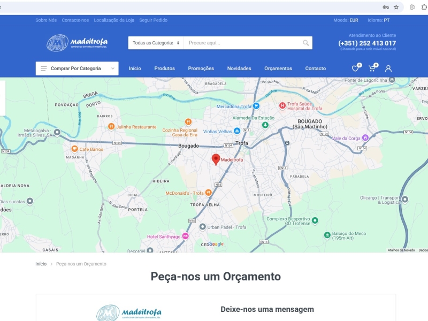Open the Promoções menu item

coord(201,68)
